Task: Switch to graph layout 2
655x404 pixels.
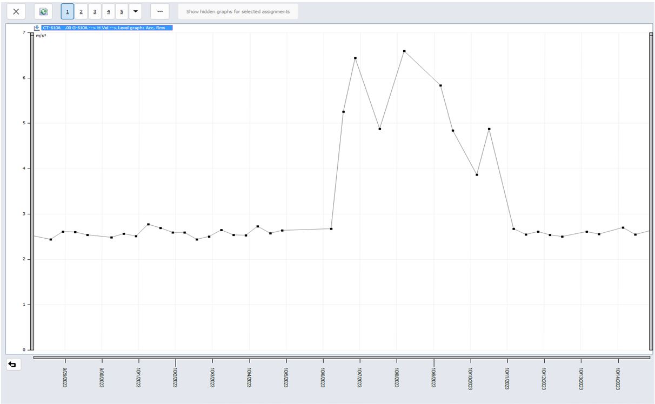Action: (x=81, y=11)
